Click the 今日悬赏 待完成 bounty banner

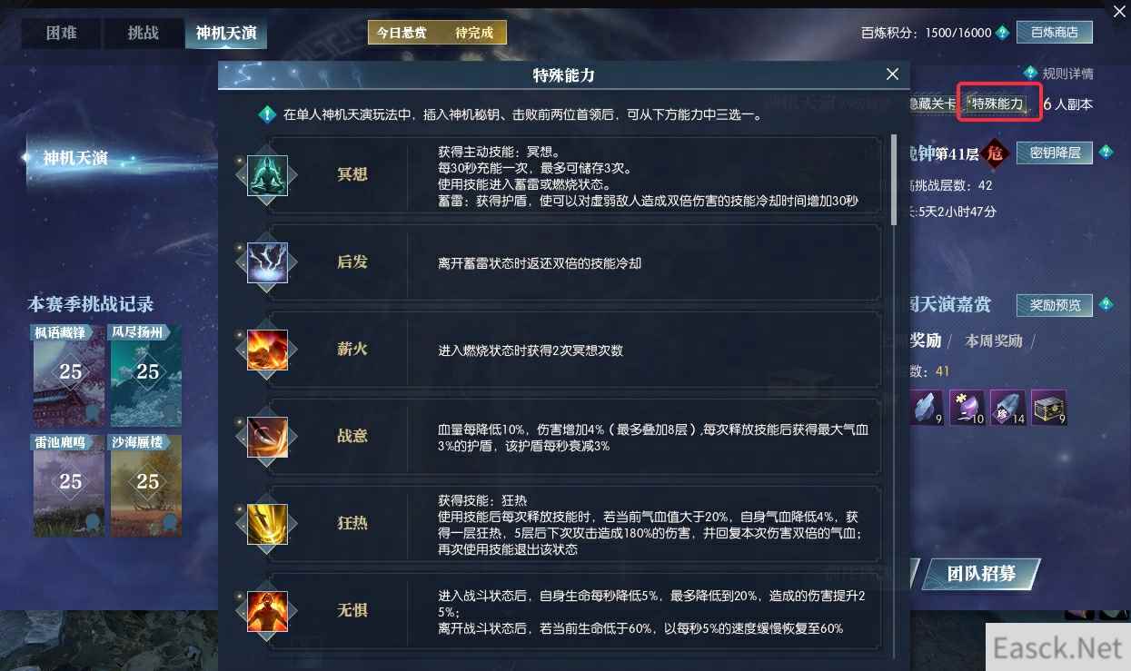[437, 33]
